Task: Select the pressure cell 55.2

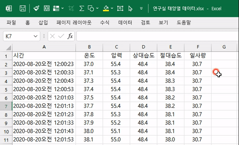Action: pos(116,123)
